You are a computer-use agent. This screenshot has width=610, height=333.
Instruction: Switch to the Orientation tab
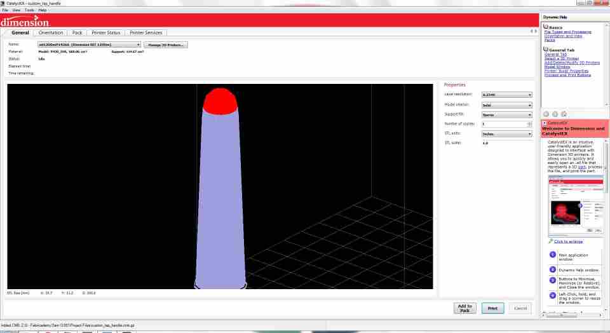tap(51, 32)
